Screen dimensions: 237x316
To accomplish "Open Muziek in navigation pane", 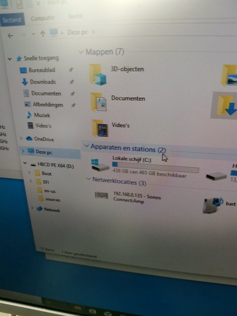I will click(x=39, y=115).
